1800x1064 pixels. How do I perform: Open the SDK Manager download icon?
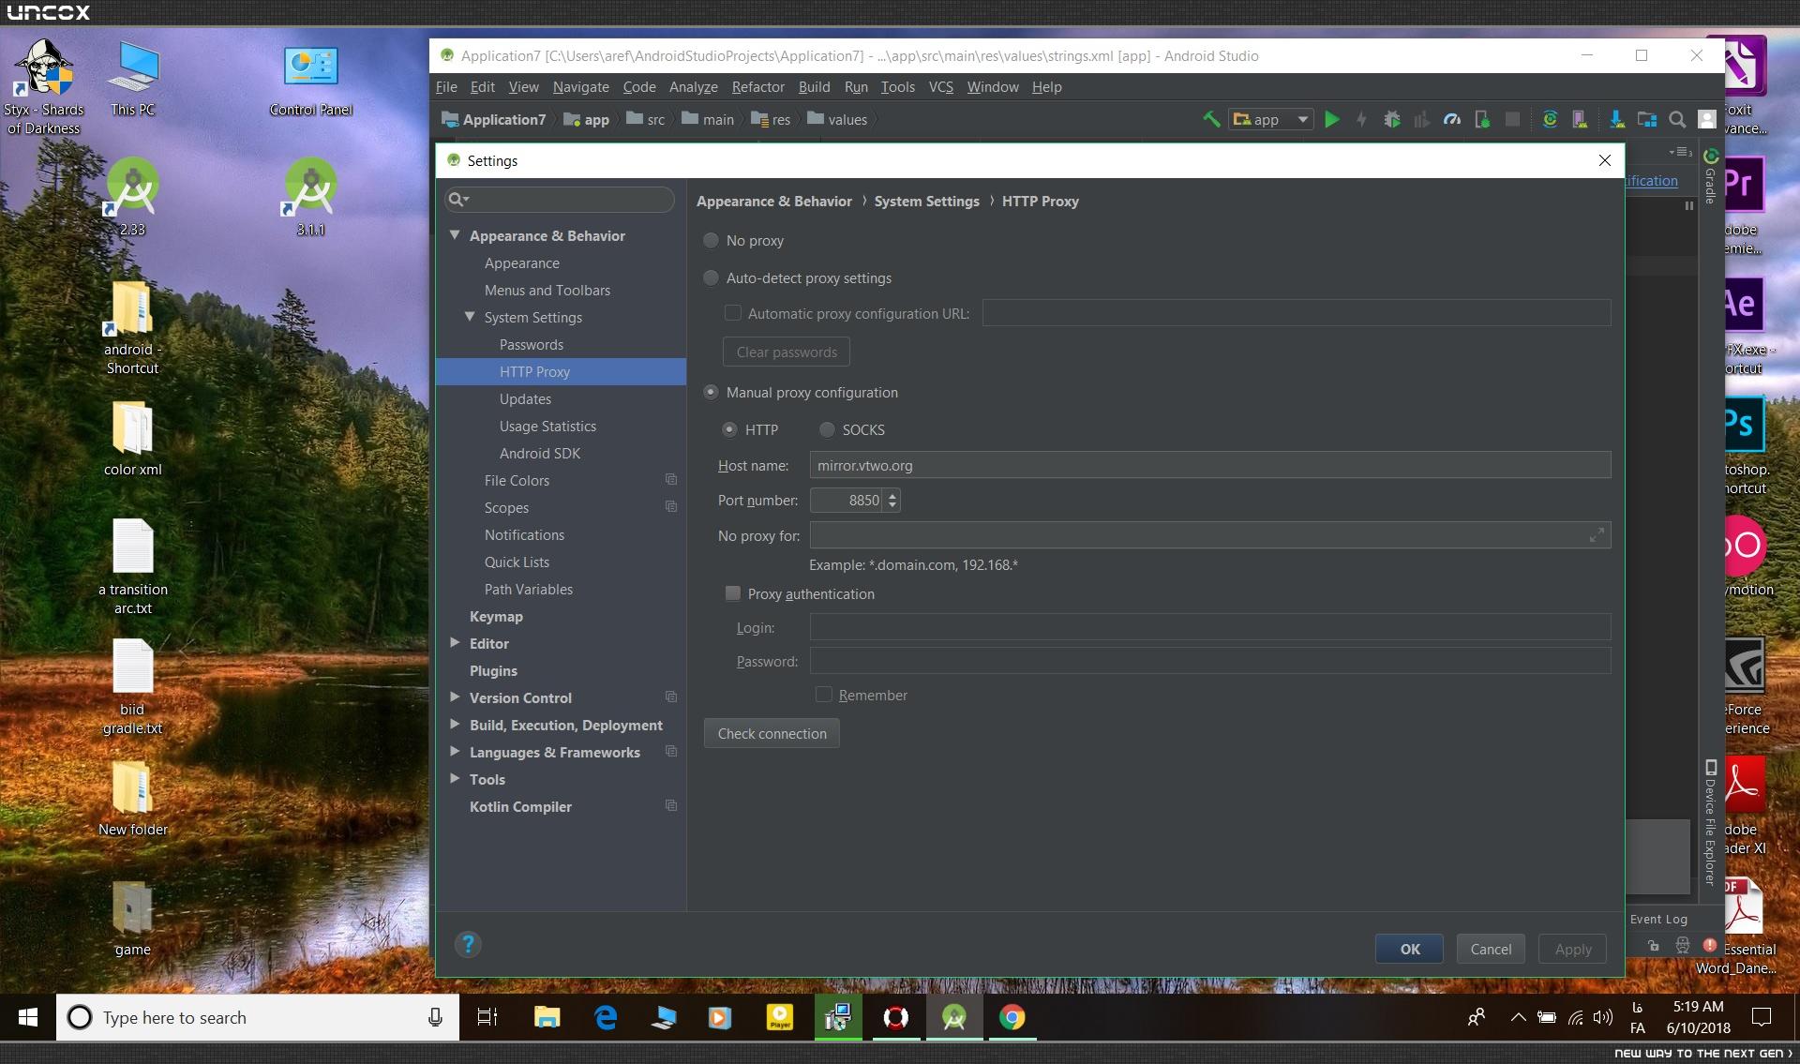[x=1617, y=119]
